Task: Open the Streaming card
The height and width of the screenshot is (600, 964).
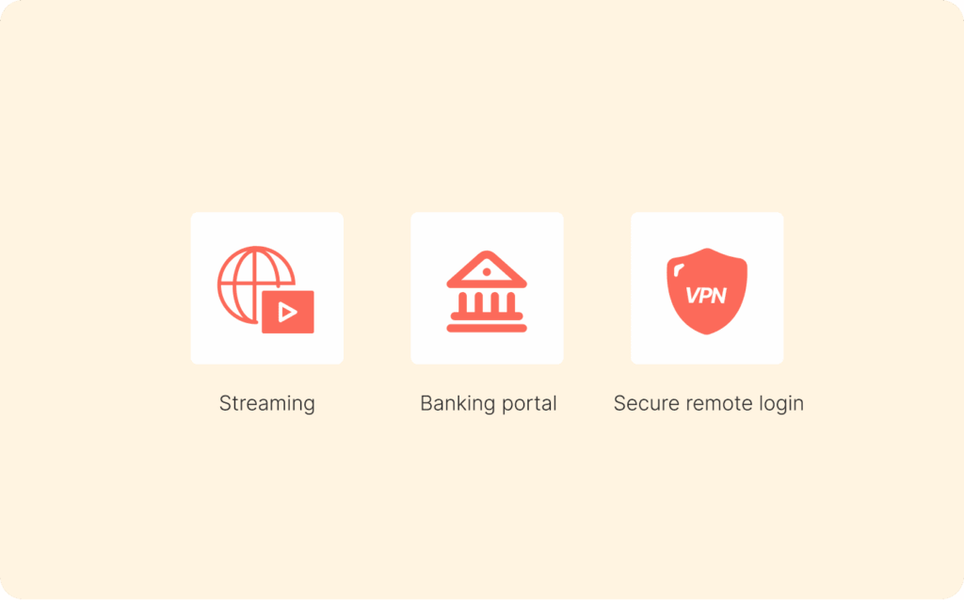Action: tap(266, 288)
